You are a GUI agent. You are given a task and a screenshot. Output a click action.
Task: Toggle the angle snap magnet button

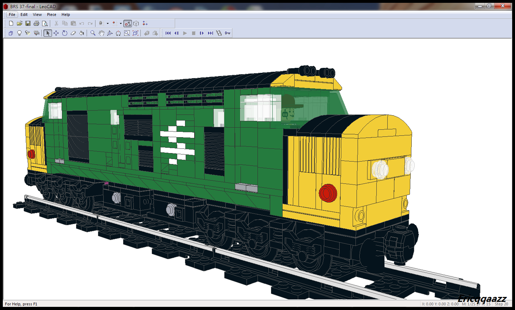[128, 24]
